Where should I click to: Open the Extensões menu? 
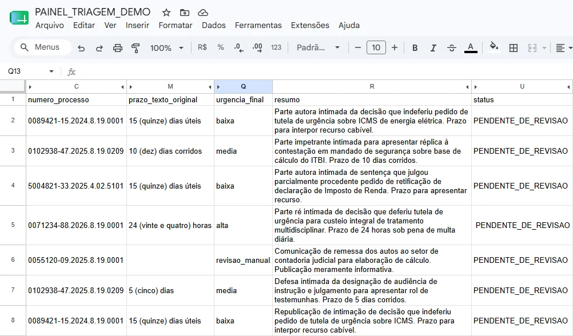310,25
